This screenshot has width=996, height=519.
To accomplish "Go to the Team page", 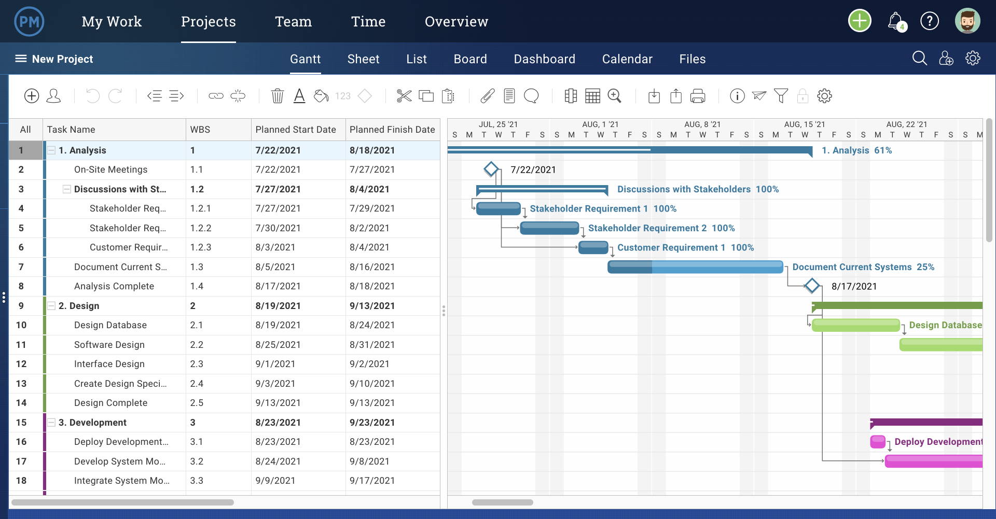I will tap(293, 21).
